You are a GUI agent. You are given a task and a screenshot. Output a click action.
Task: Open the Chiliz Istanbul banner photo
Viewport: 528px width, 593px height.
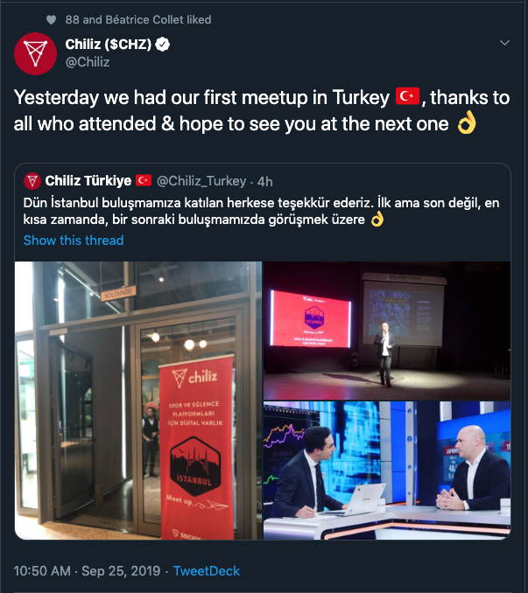(x=138, y=401)
